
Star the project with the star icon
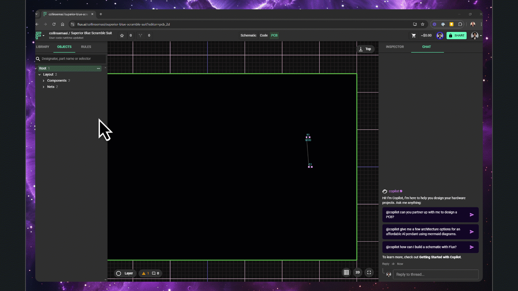122,36
